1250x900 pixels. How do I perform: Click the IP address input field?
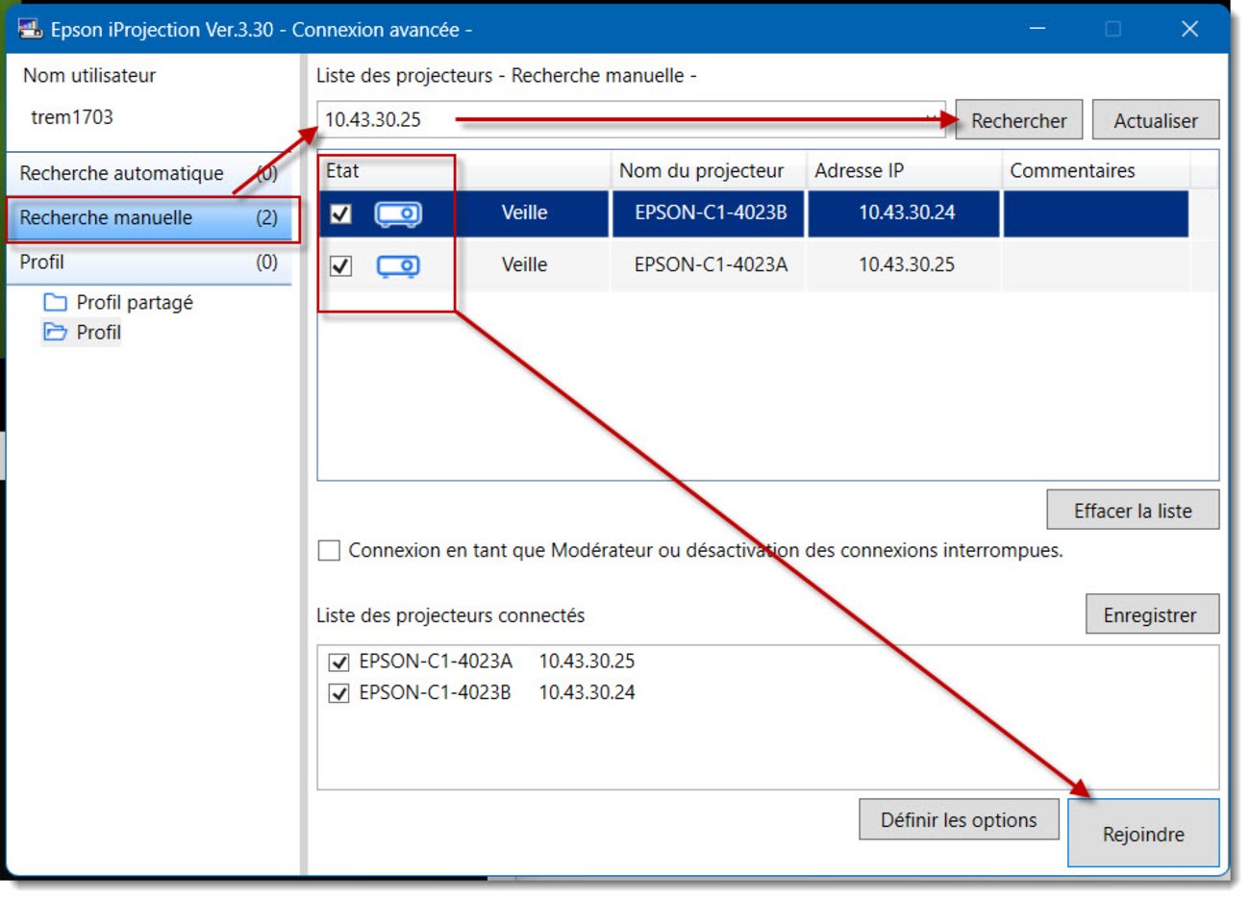[615, 120]
